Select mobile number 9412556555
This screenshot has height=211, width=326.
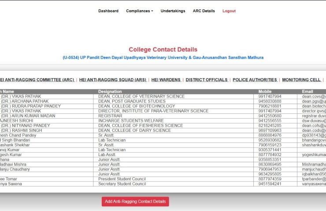pyautogui.click(x=275, y=120)
